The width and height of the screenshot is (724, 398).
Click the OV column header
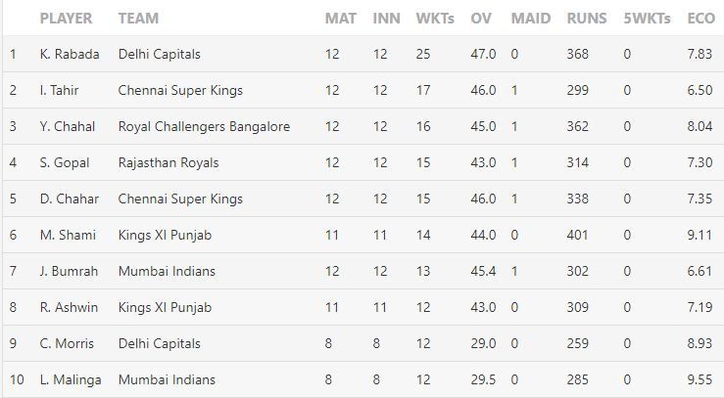point(480,19)
